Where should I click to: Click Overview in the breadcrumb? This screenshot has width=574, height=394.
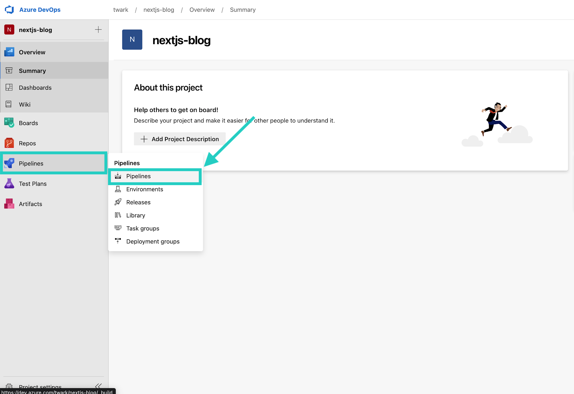coord(202,10)
